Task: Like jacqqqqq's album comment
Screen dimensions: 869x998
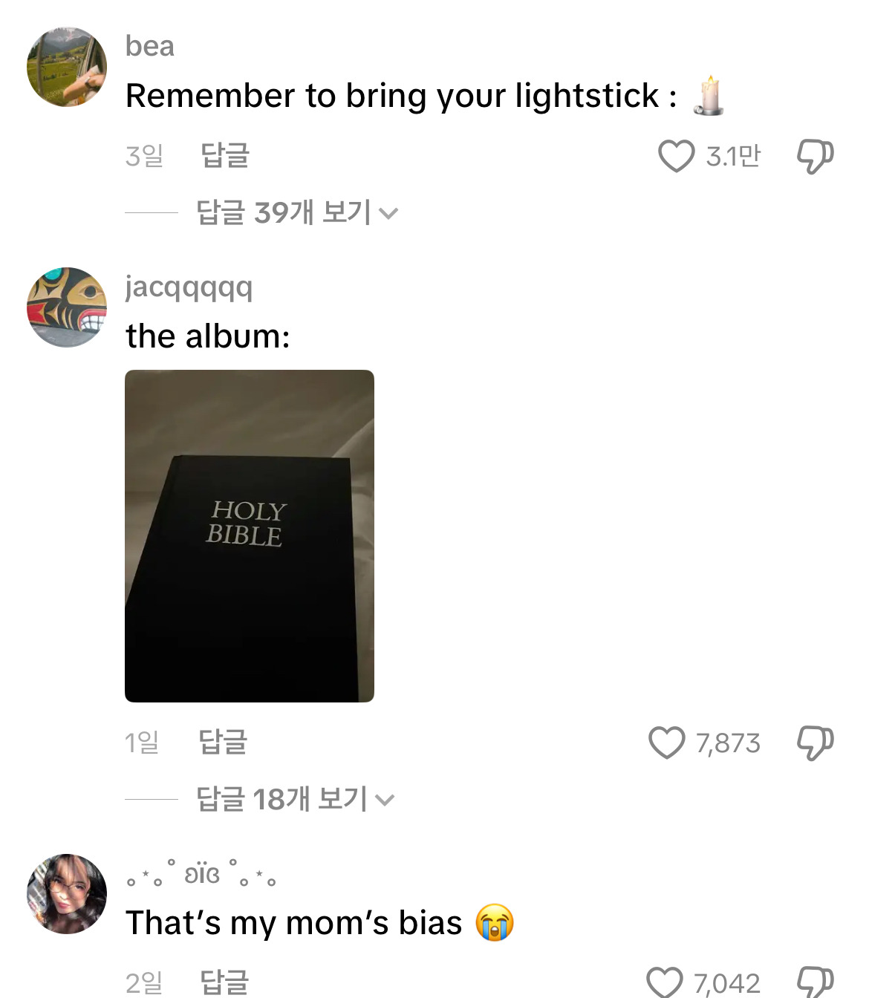Action: click(x=666, y=743)
